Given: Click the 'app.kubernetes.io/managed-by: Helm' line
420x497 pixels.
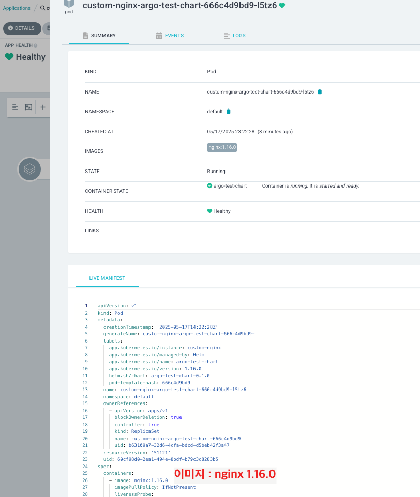Looking at the screenshot, I should tap(156, 355).
